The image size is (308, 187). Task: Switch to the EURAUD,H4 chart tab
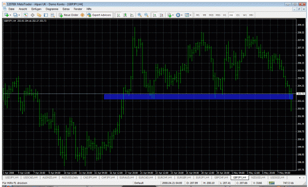(127, 178)
